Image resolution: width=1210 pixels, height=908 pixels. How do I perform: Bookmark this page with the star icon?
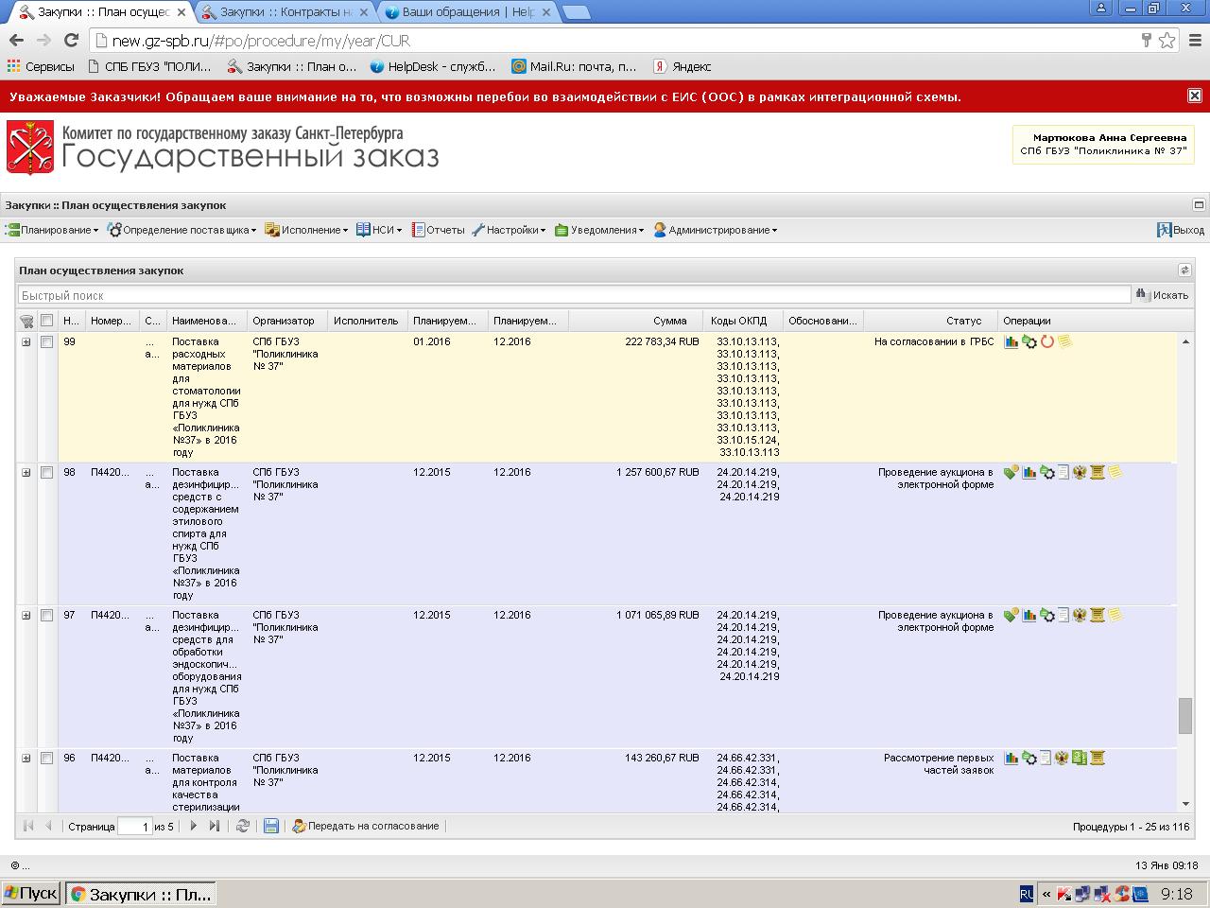click(x=1167, y=41)
